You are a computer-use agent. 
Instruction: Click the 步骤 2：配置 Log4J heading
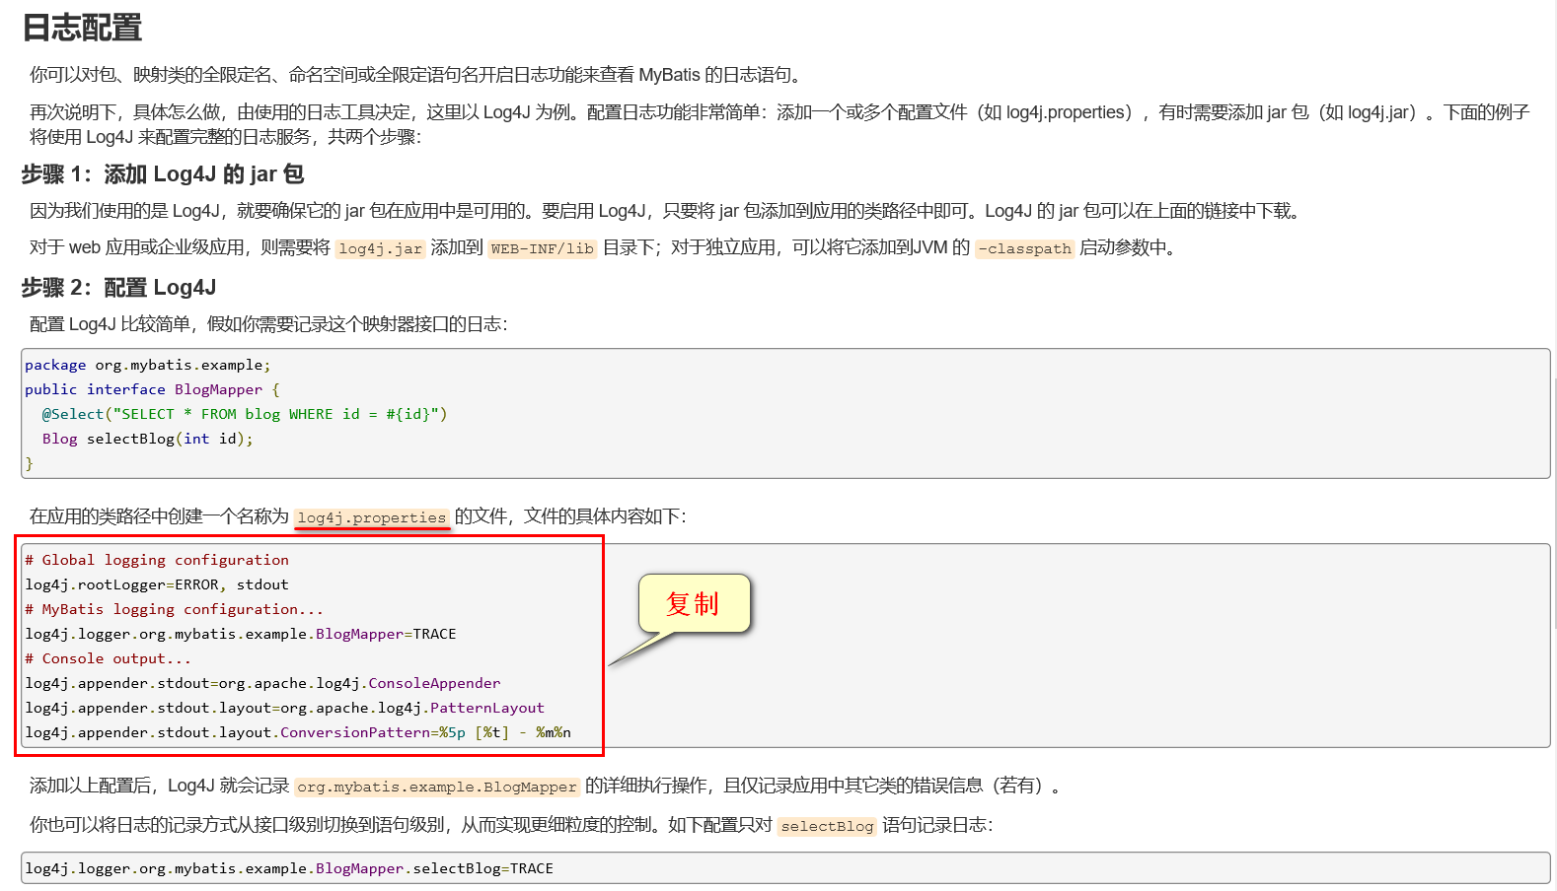(118, 288)
